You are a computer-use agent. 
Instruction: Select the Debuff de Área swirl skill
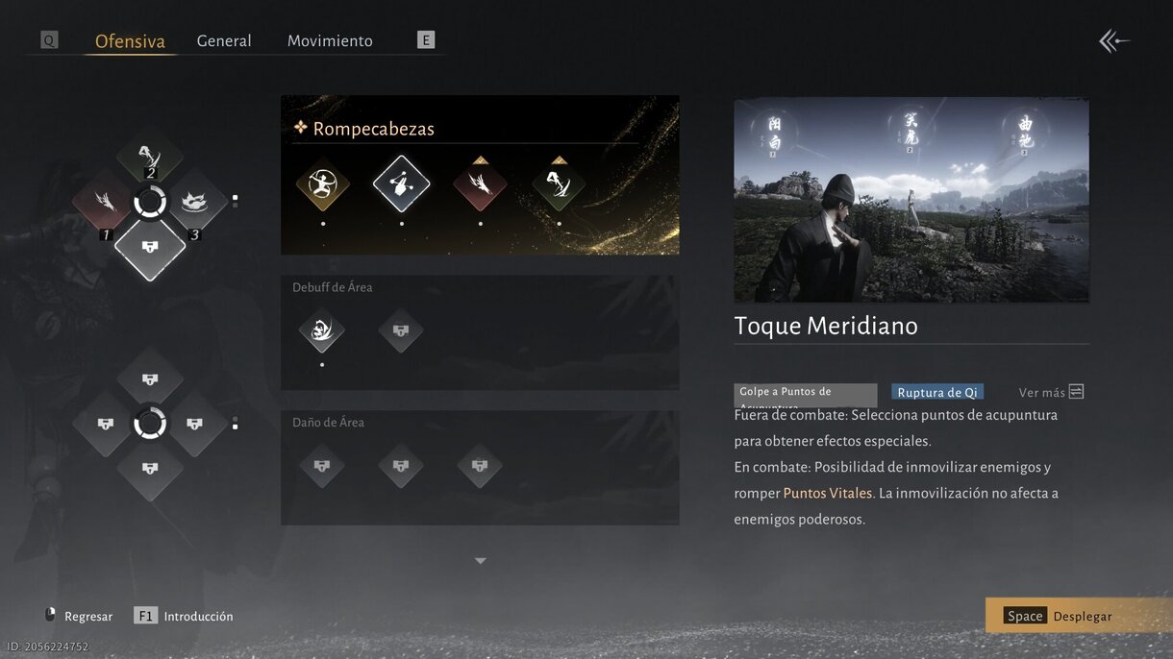pyautogui.click(x=322, y=331)
